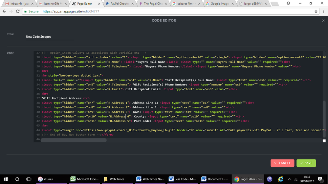Switch to Microsoft Excel on taskbar
Image resolution: width=328 pixels, height=184 pixels.
84,179
